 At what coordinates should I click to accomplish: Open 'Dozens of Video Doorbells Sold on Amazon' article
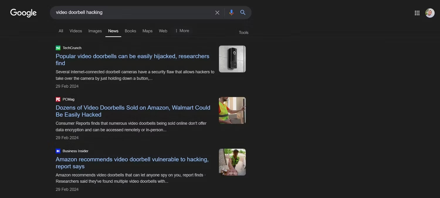tap(133, 111)
